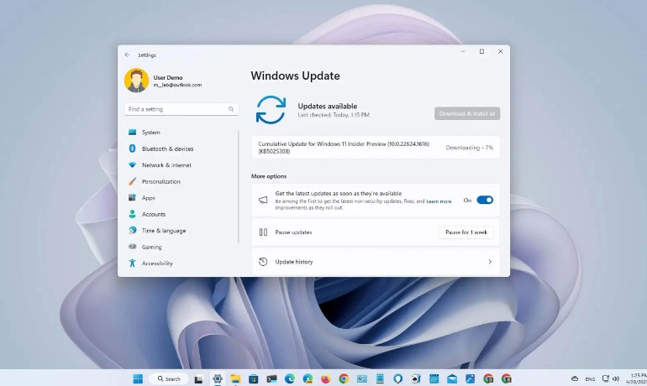Open File Explorer from the taskbar
This screenshot has width=647, height=386.
coord(235,378)
